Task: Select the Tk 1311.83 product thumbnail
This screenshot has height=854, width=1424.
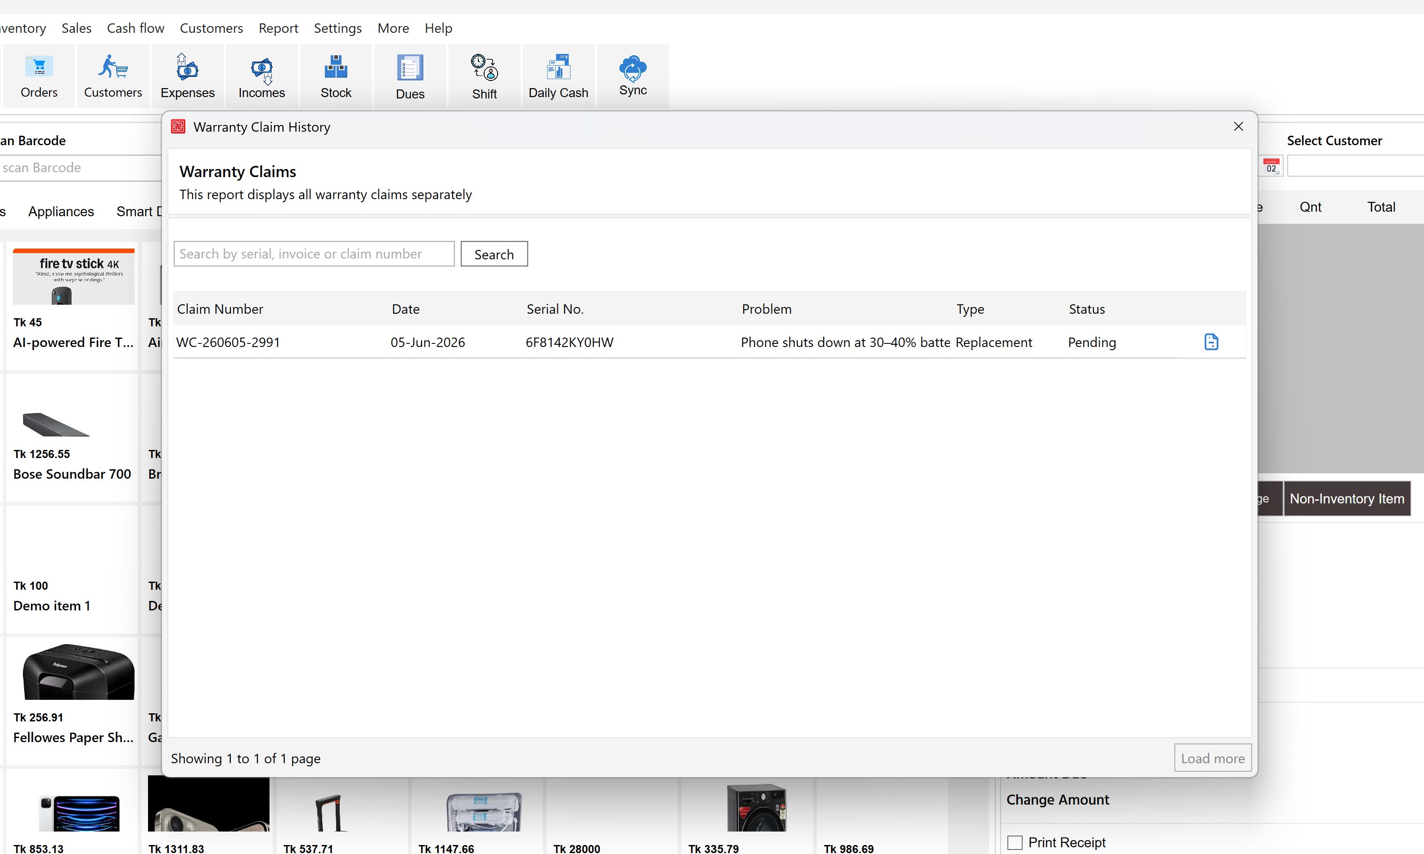Action: coord(208,803)
